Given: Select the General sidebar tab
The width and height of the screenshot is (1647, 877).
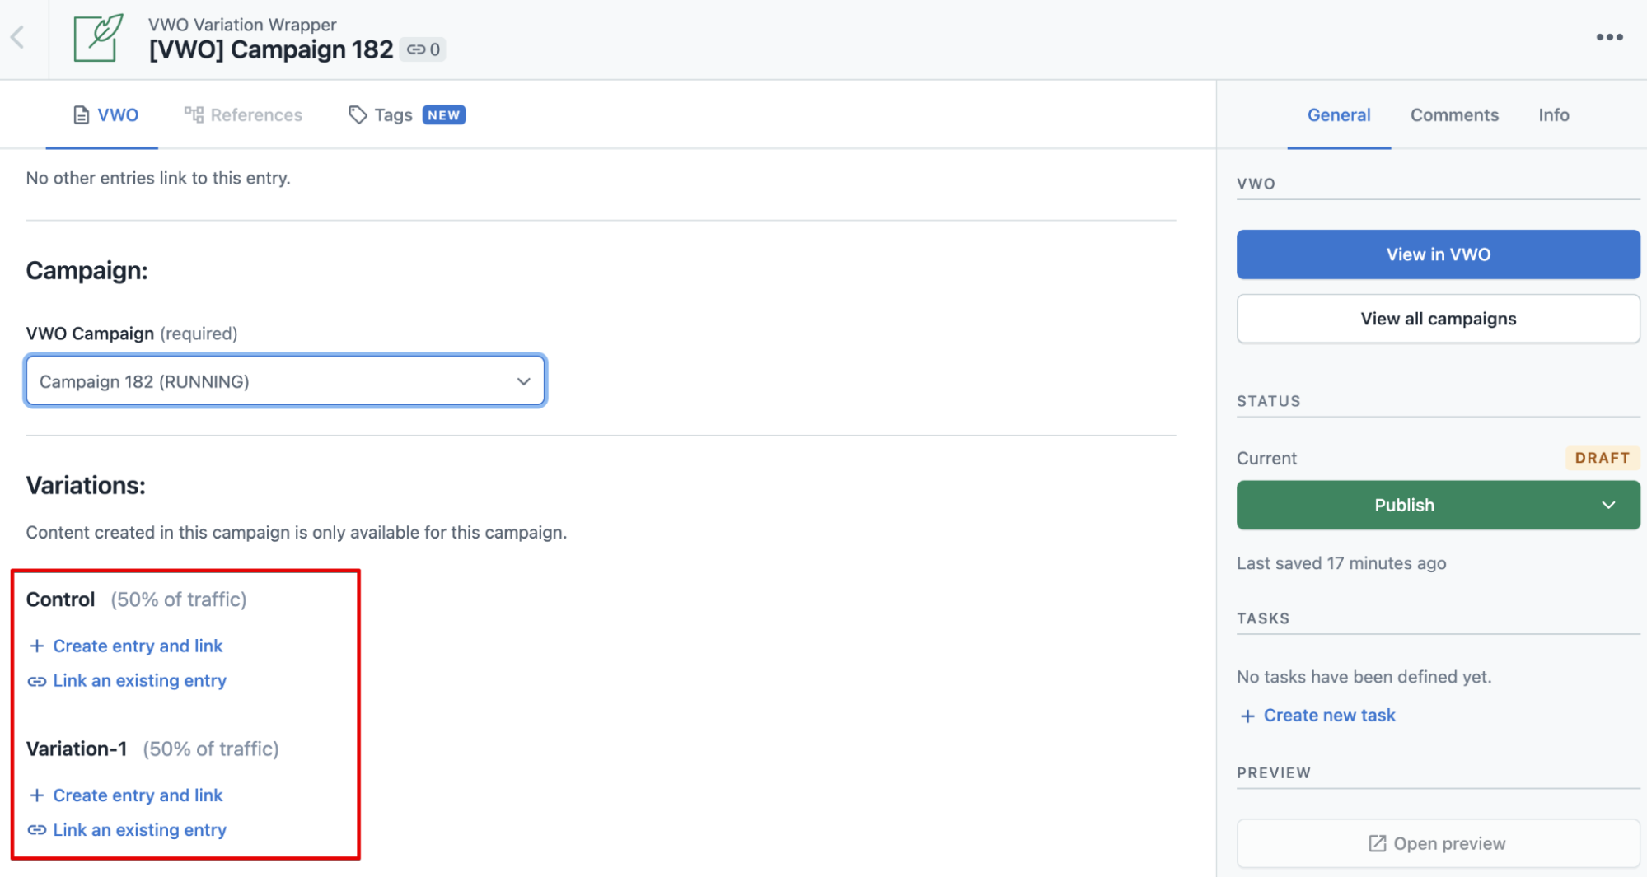Looking at the screenshot, I should click(x=1339, y=115).
